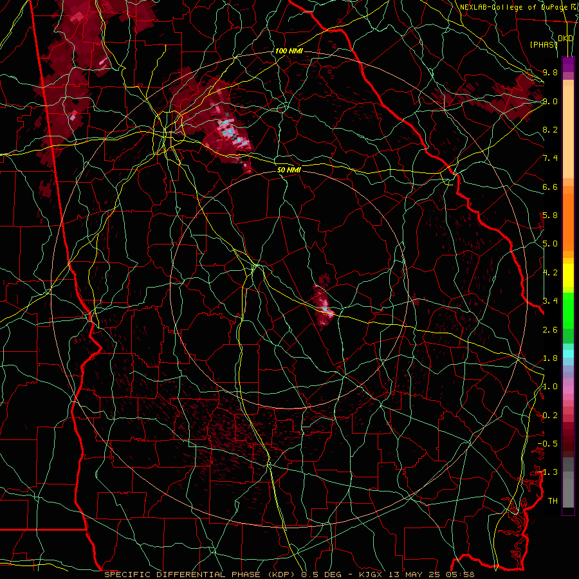Click the 5.0 scale value

(550, 244)
